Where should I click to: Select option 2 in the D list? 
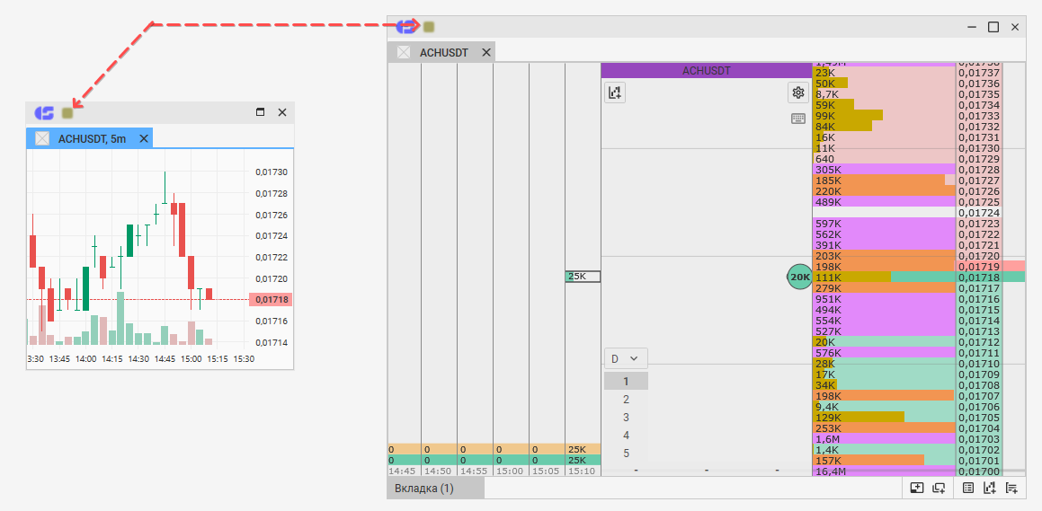point(626,400)
